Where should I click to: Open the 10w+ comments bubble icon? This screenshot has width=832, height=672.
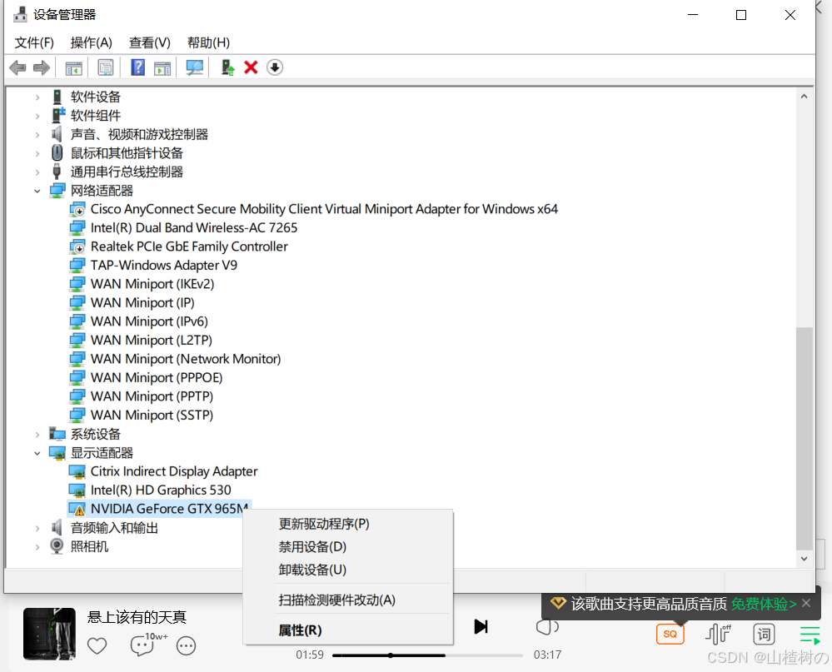[142, 645]
